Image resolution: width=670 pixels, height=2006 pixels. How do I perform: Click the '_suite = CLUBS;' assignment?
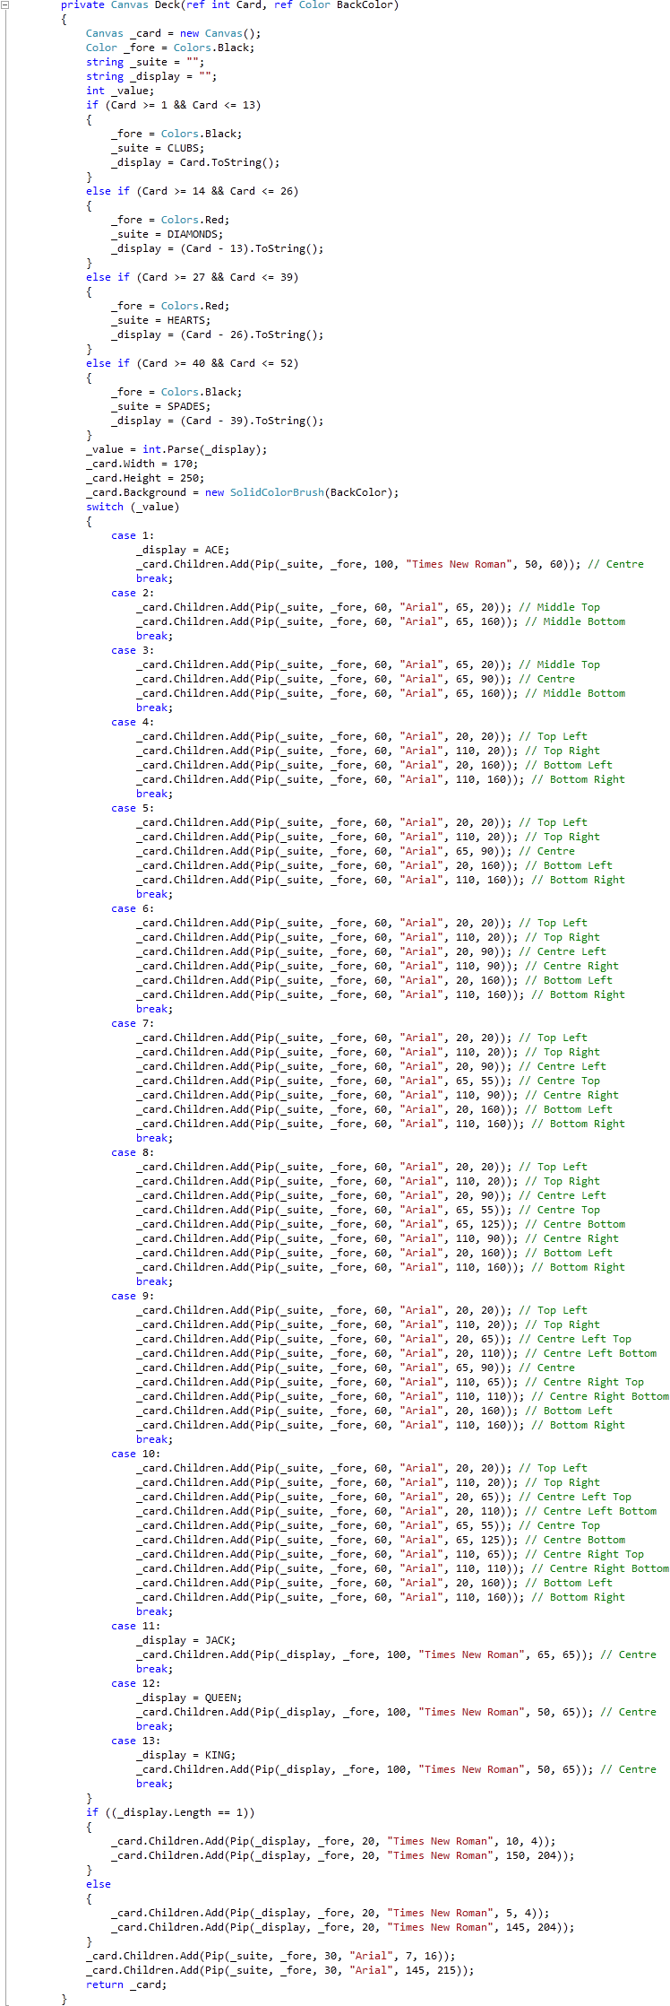click(x=158, y=148)
